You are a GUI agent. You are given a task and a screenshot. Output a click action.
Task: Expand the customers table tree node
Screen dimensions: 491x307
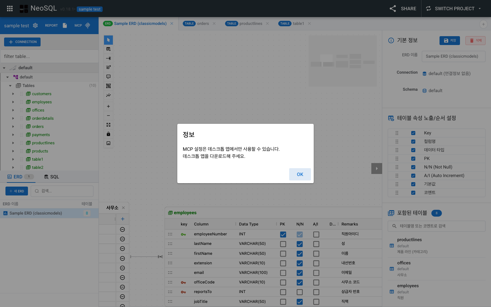click(x=13, y=94)
